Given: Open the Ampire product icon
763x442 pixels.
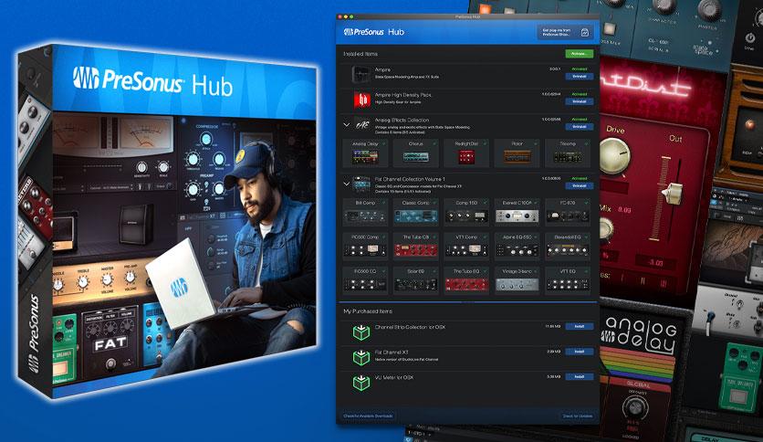Looking at the screenshot, I should [361, 75].
